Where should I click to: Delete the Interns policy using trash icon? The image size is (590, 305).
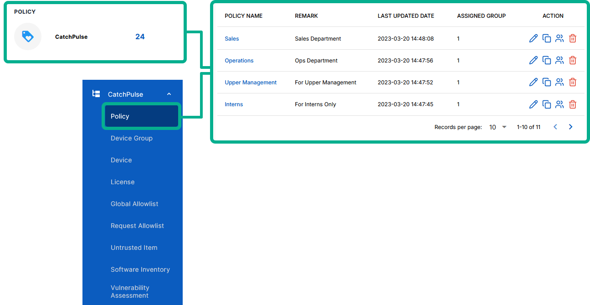click(573, 104)
